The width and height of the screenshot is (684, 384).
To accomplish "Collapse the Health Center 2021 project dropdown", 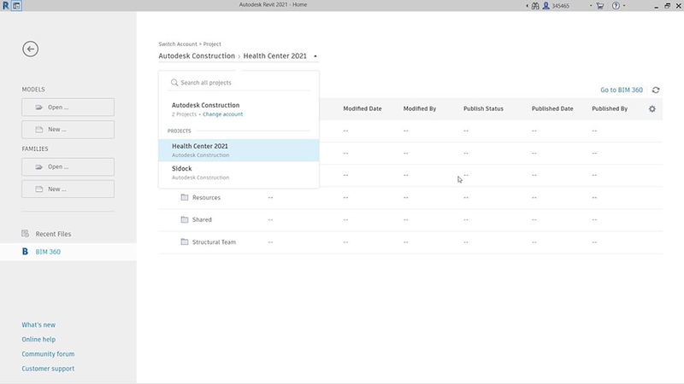I will [x=315, y=56].
